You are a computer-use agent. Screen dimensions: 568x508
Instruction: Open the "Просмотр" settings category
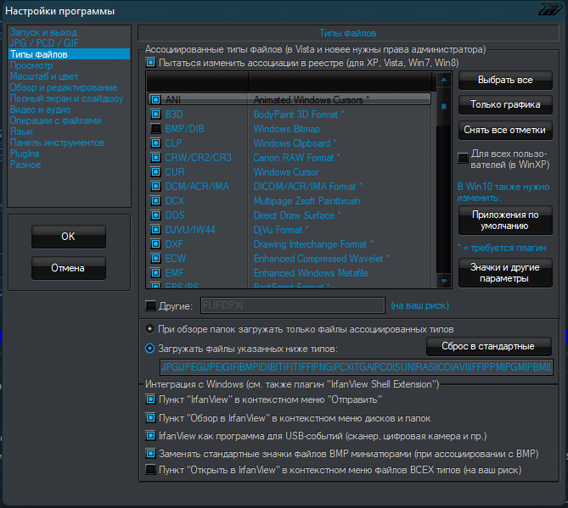(x=31, y=65)
